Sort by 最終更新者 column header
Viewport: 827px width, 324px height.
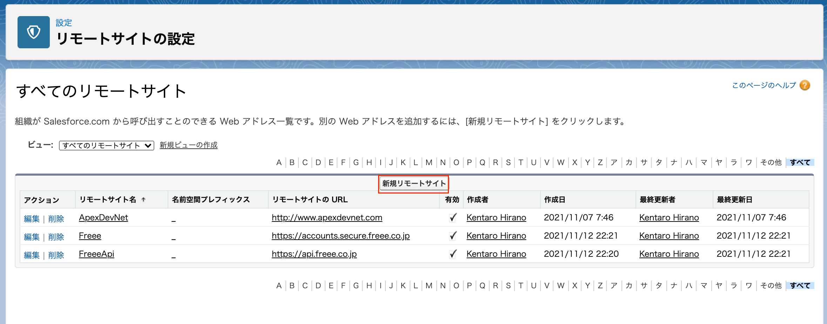pos(657,200)
